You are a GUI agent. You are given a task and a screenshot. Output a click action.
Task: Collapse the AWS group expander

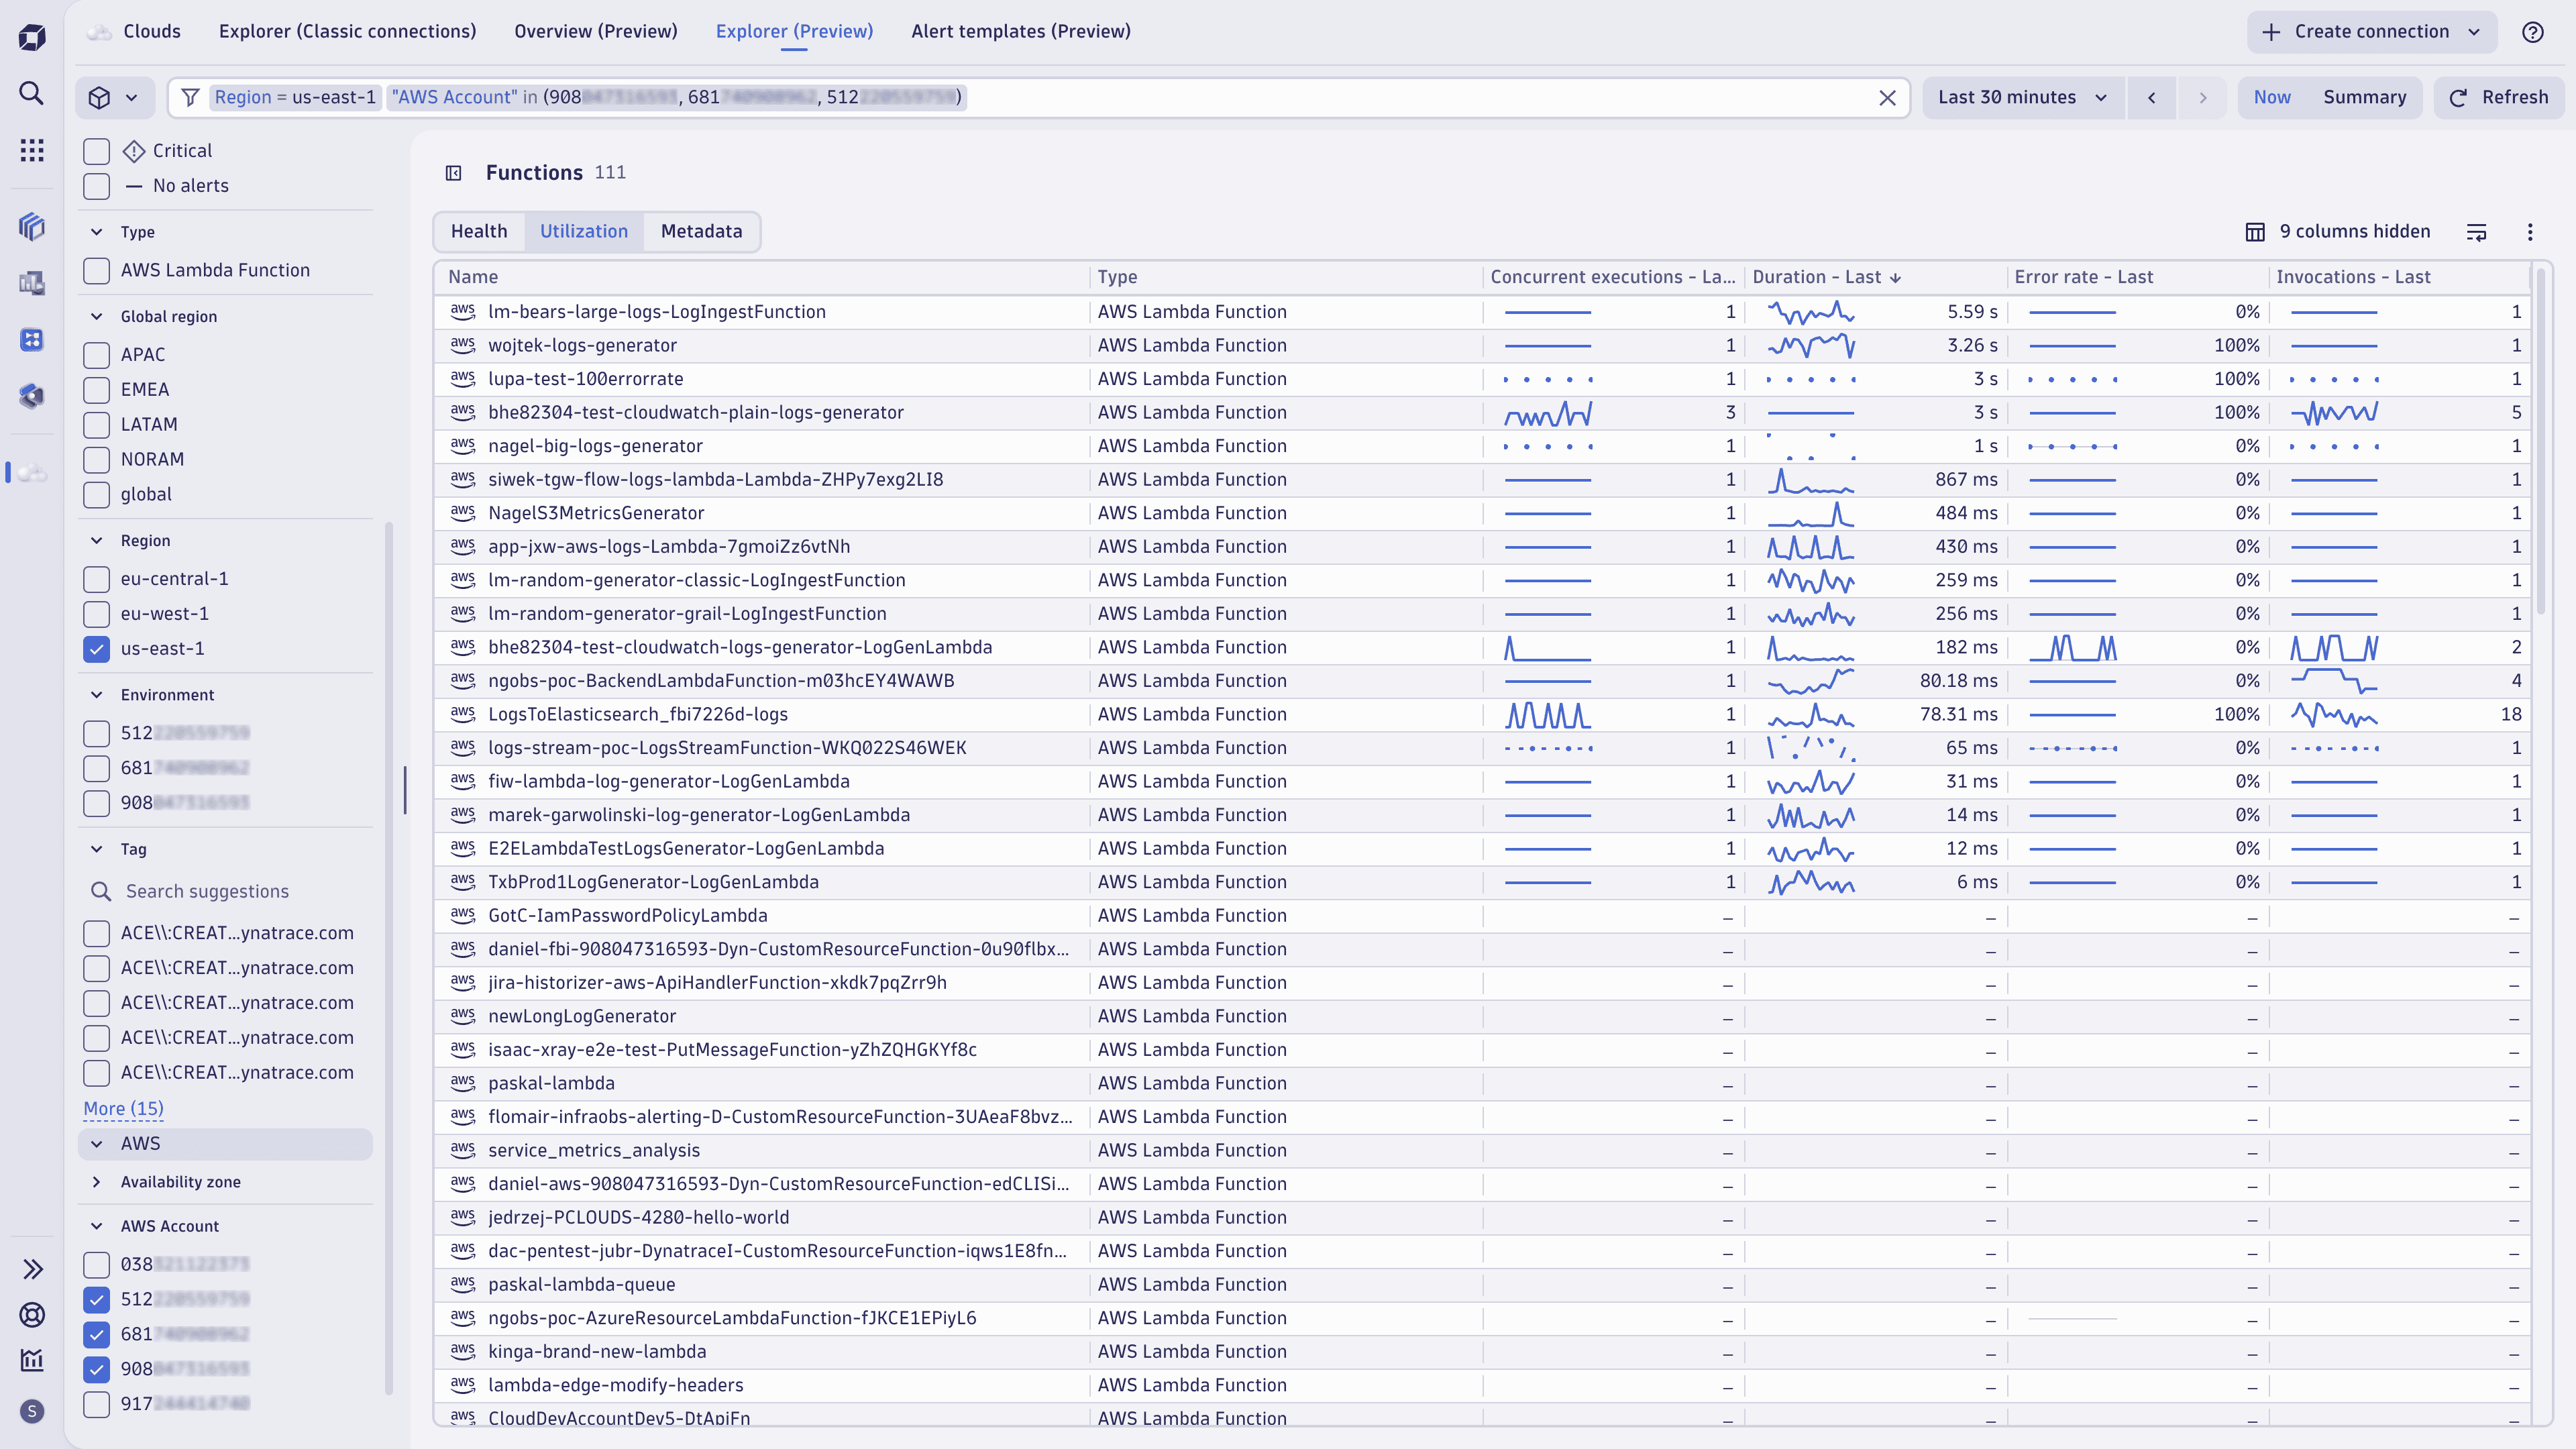pyautogui.click(x=97, y=1144)
